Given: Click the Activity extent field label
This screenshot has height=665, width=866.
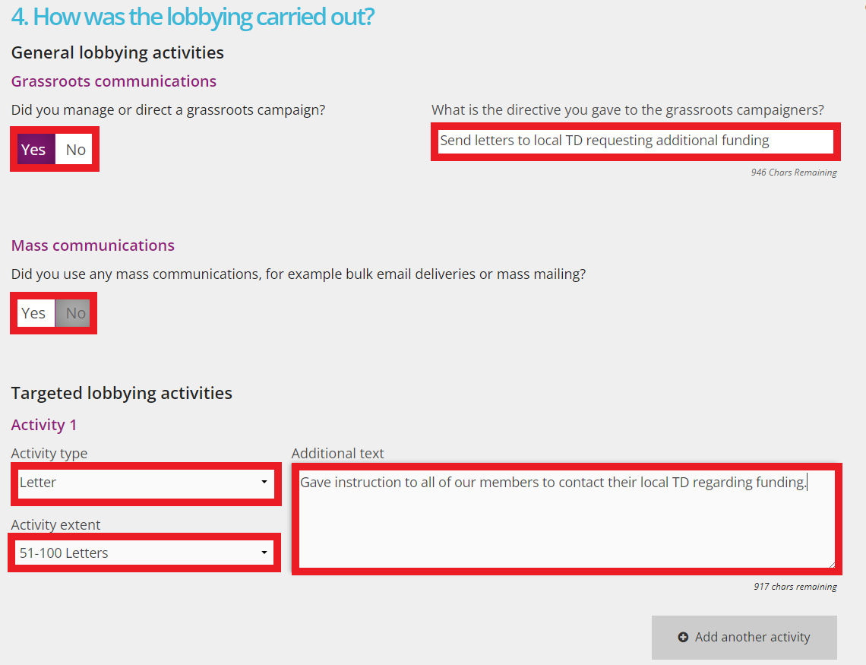Looking at the screenshot, I should tap(56, 524).
